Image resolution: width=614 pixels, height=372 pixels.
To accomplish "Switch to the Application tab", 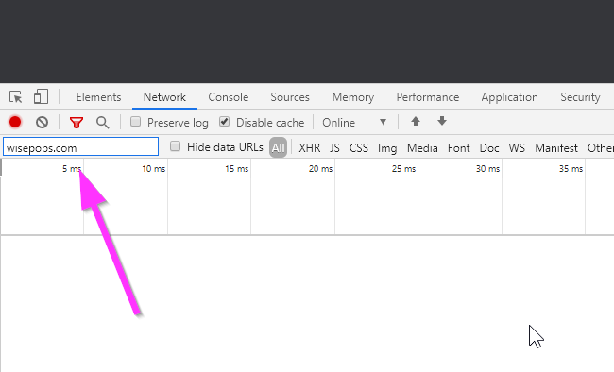I will [x=509, y=97].
